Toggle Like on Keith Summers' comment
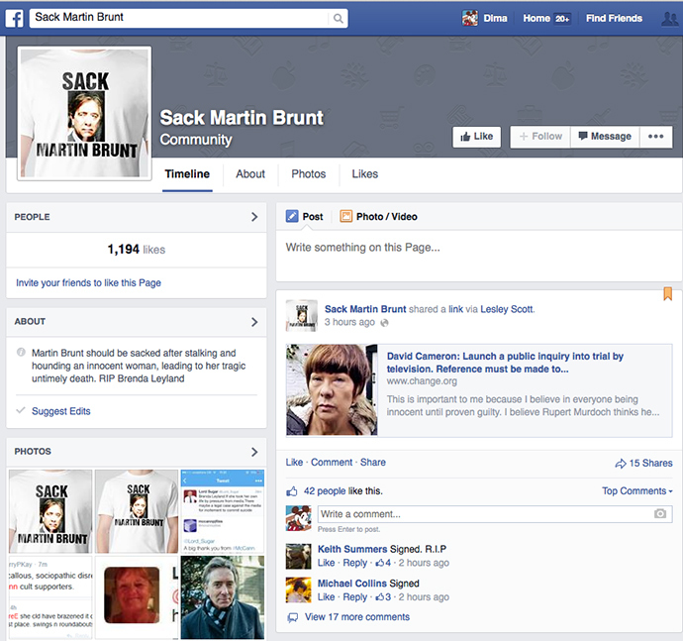This screenshot has width=683, height=641. point(326,563)
